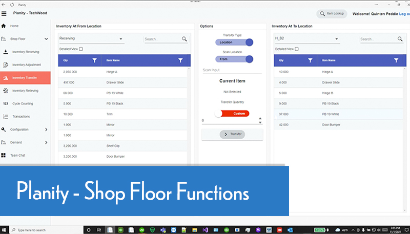Image resolution: width=410 pixels, height=234 pixels.
Task: Select PB 19 White row with qty 68.000
Action: [122, 93]
